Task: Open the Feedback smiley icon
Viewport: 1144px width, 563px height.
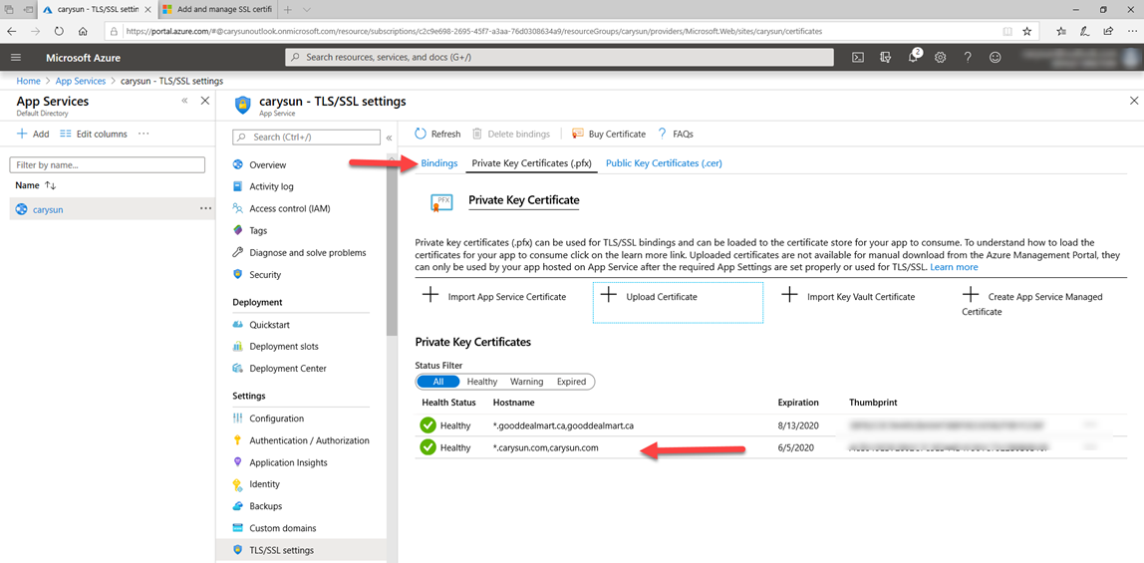Action: 995,58
